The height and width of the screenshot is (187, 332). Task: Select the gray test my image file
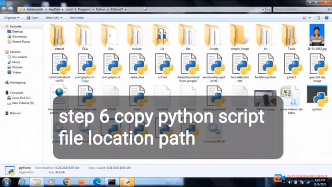pyautogui.click(x=317, y=68)
